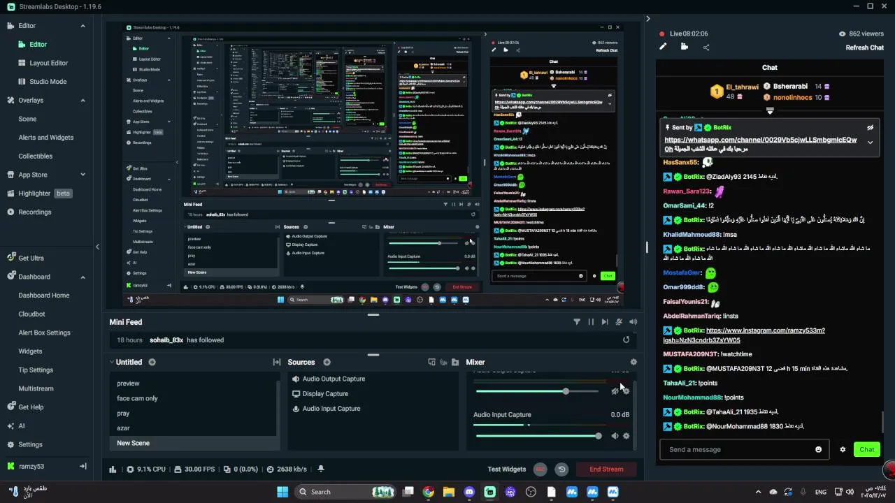Expand the chat leaderboard arrow
This screenshot has height=503, width=895.
point(770,111)
